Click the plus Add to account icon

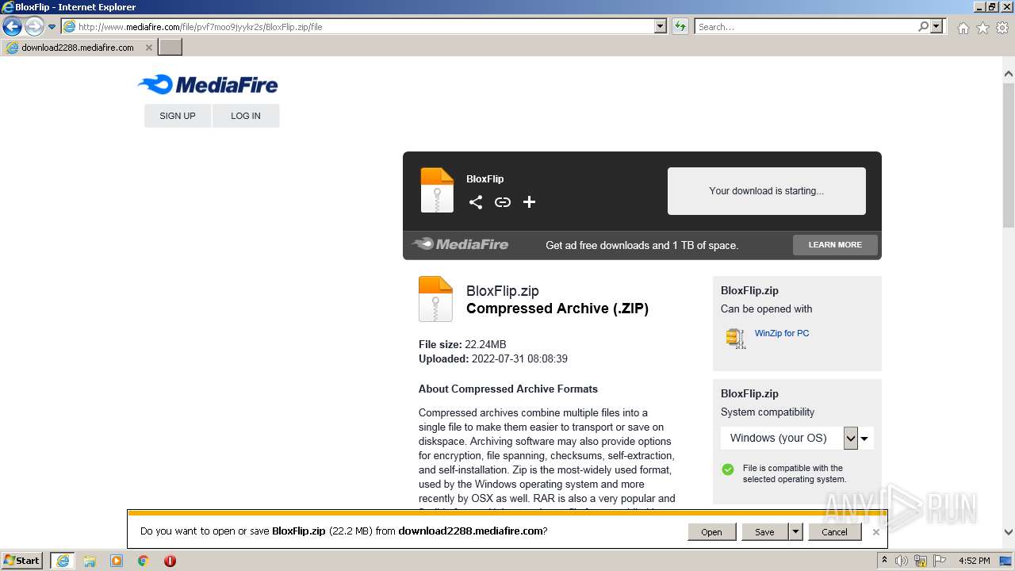click(530, 202)
